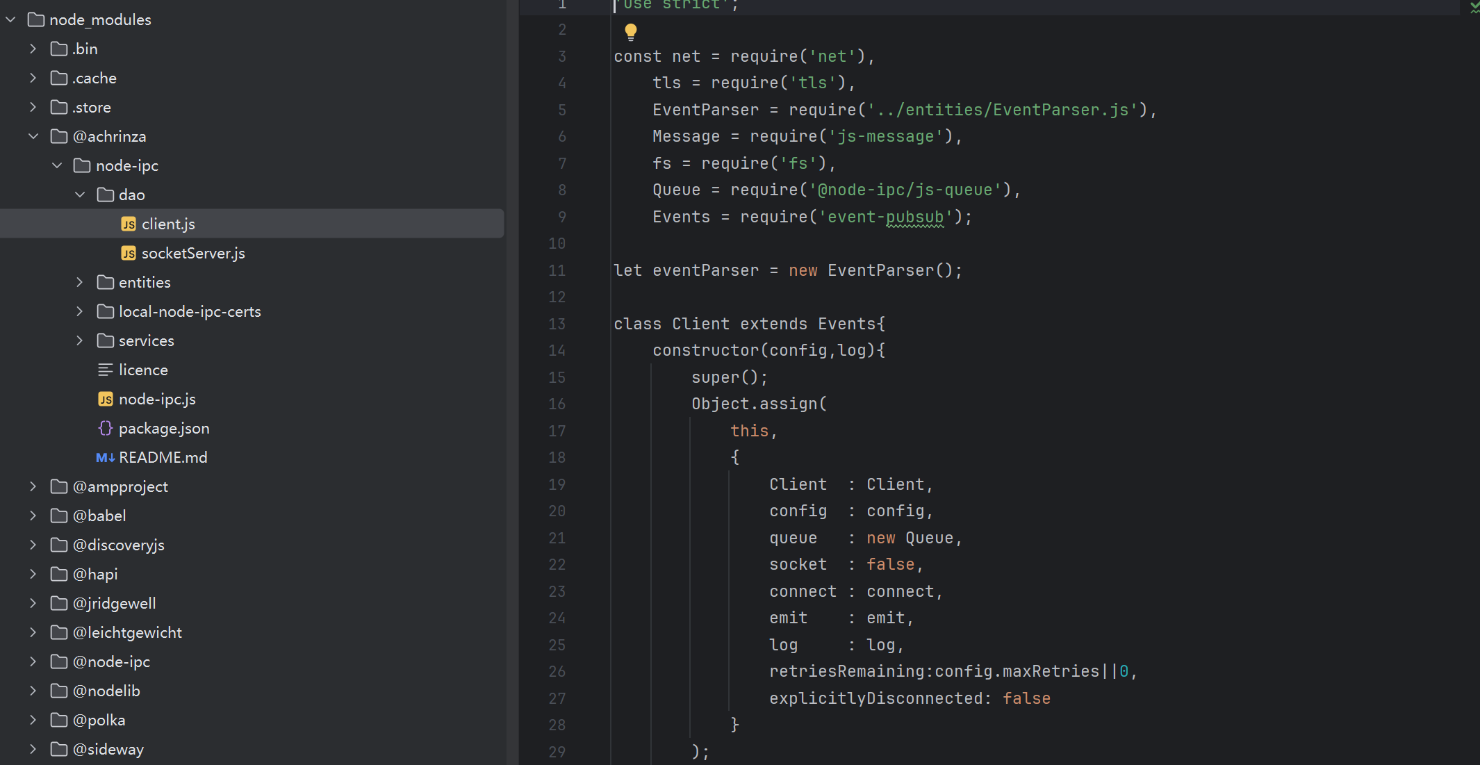Click the package.json braces icon

[x=106, y=428]
